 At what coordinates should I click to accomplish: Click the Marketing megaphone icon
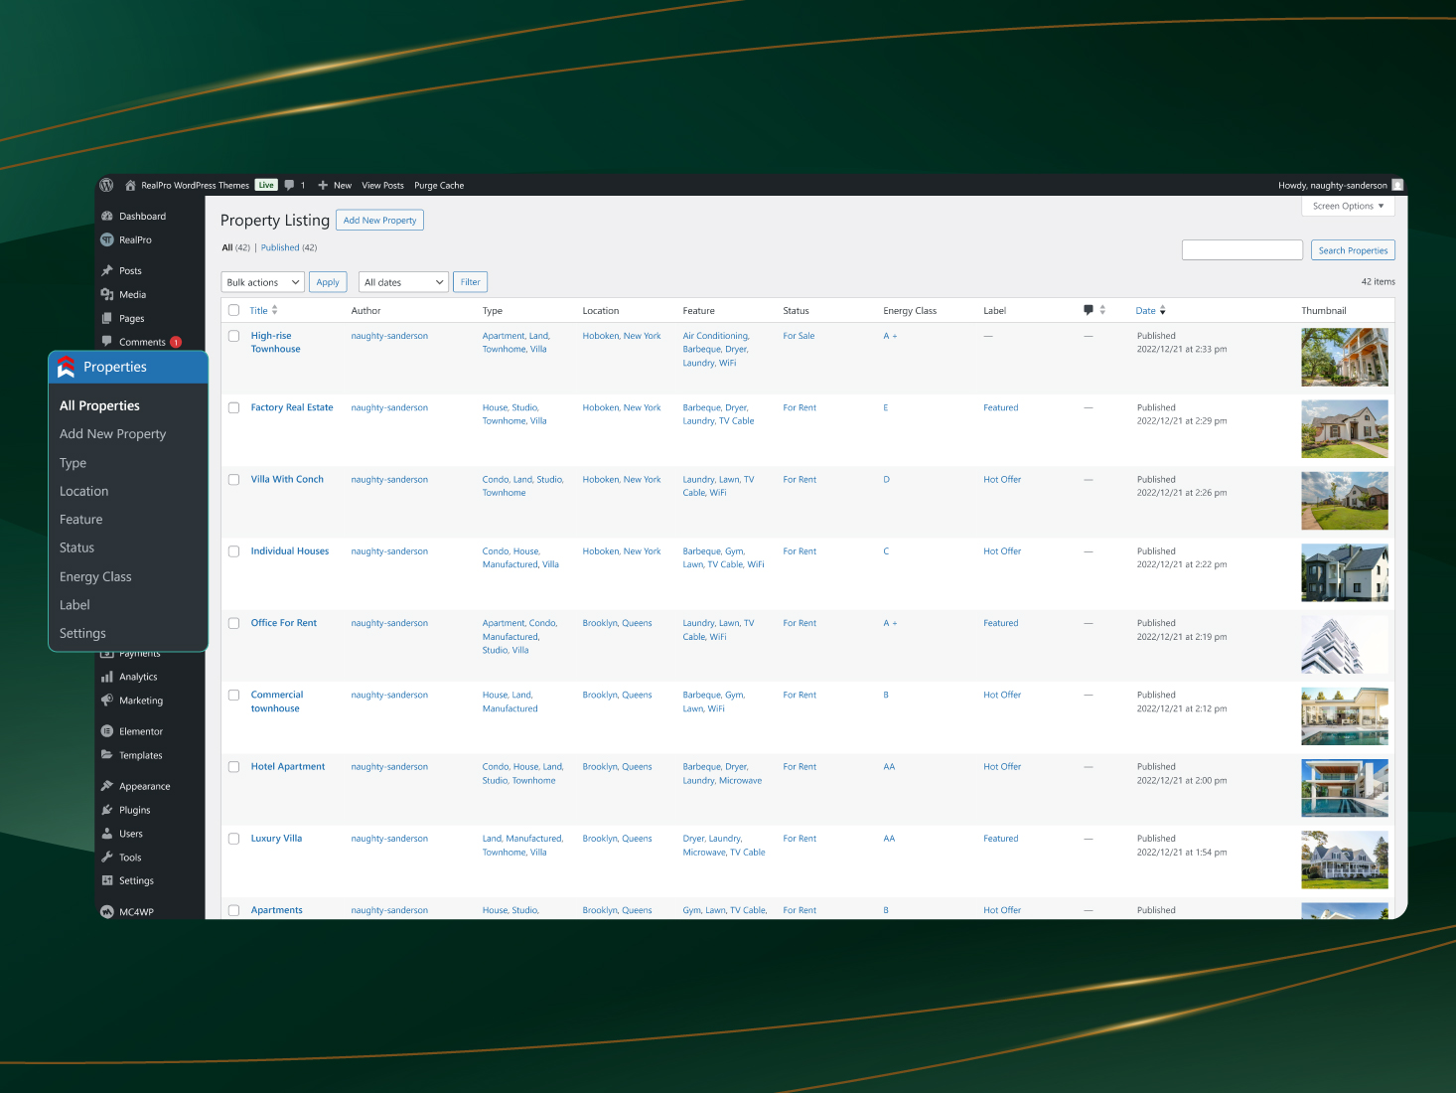(x=107, y=701)
